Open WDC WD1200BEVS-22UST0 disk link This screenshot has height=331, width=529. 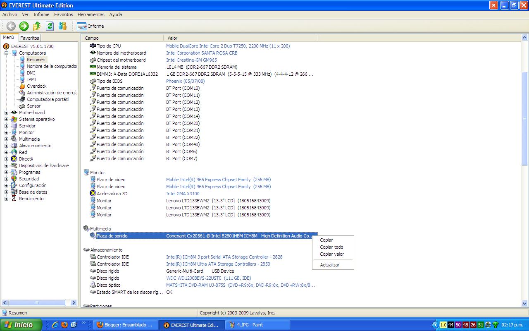click(208, 278)
